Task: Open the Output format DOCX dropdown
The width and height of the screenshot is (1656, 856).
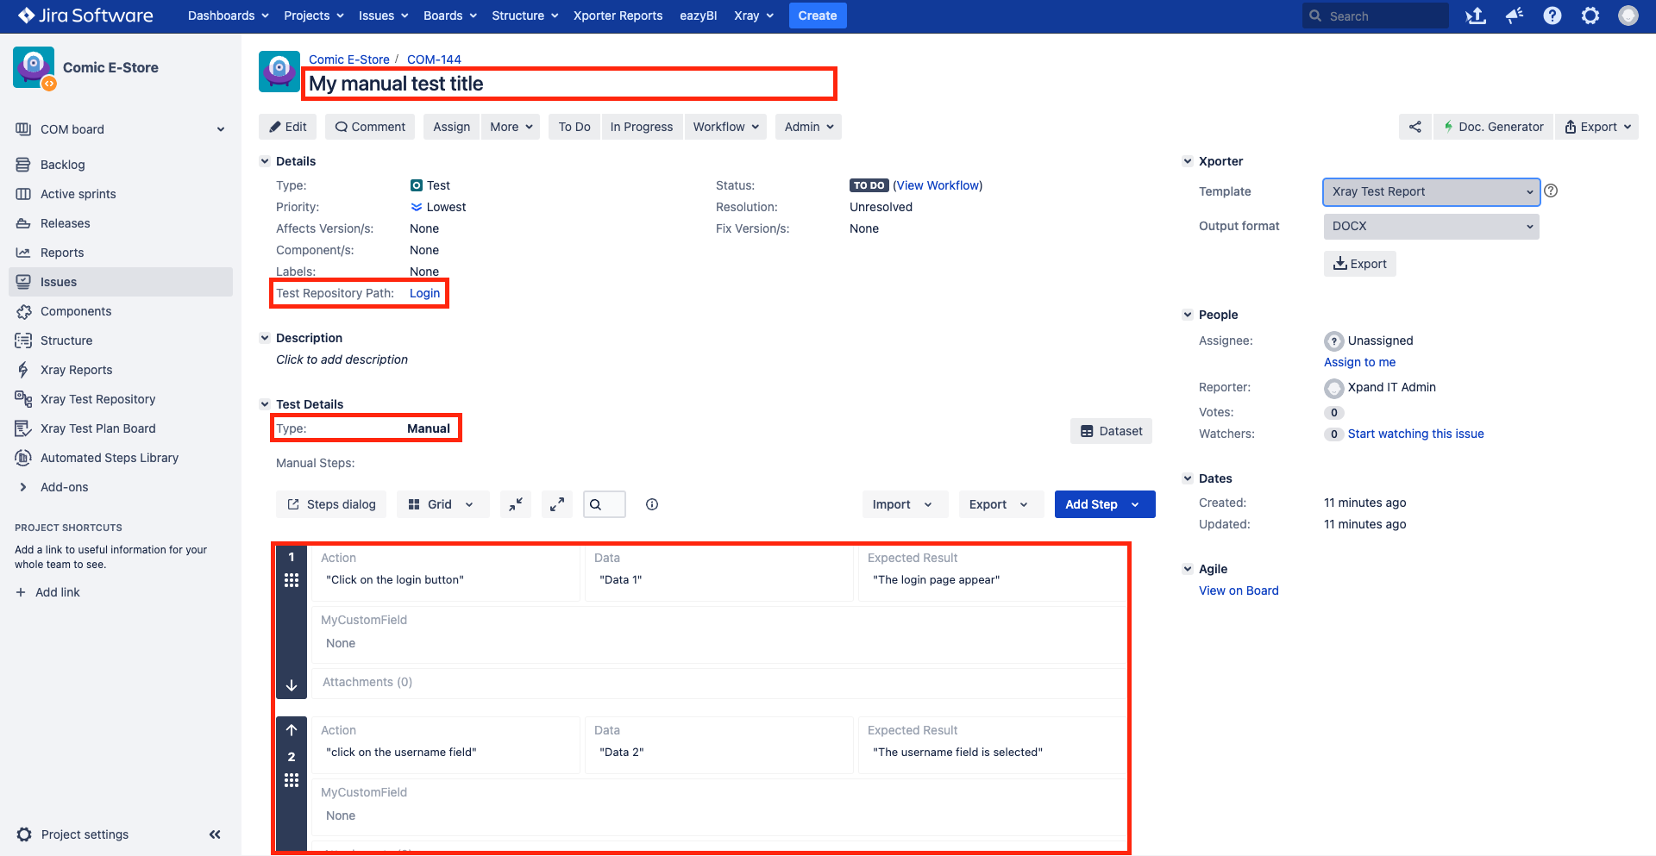Action: click(1432, 226)
